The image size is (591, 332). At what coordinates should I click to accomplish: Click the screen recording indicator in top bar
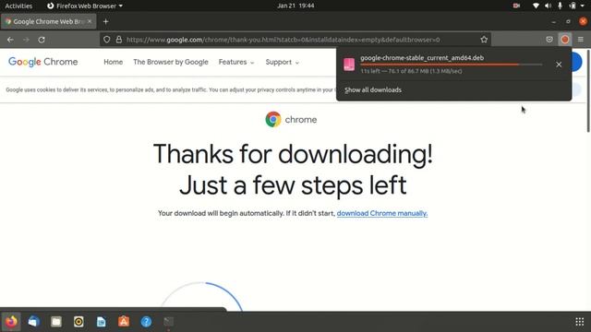point(516,6)
